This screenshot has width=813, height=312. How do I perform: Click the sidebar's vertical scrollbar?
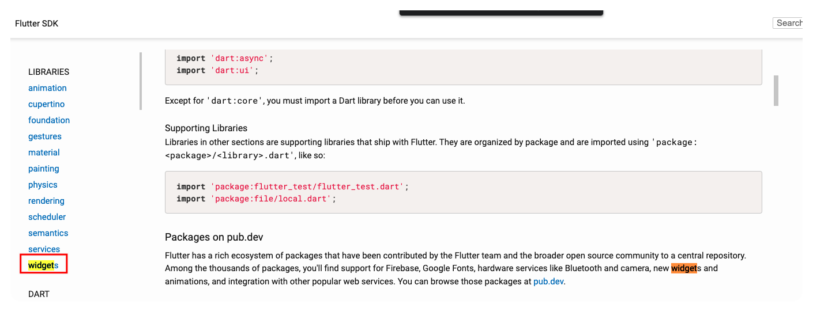pyautogui.click(x=140, y=81)
